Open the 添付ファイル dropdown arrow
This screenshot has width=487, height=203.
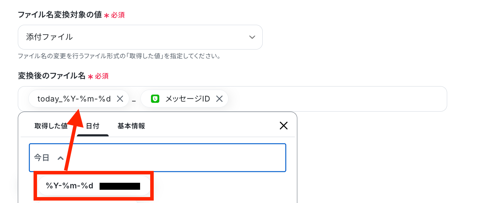(x=252, y=37)
